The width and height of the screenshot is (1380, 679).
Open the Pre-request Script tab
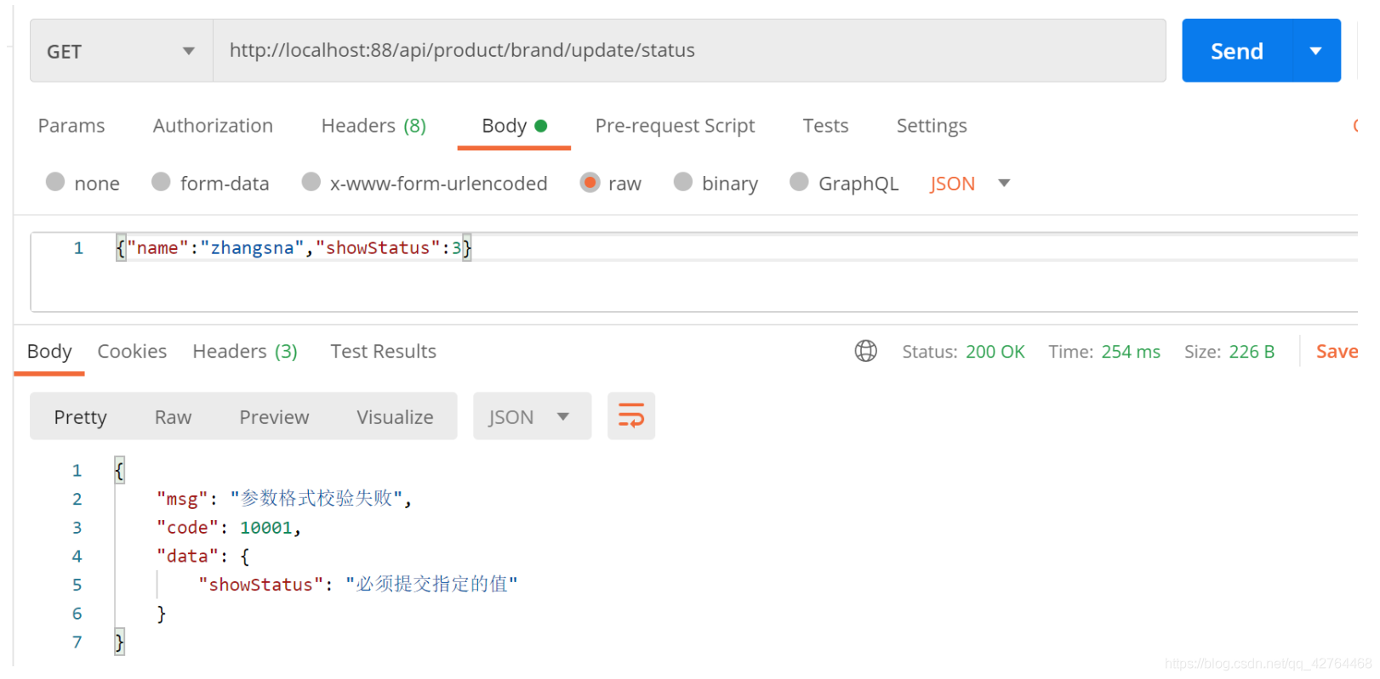(675, 126)
